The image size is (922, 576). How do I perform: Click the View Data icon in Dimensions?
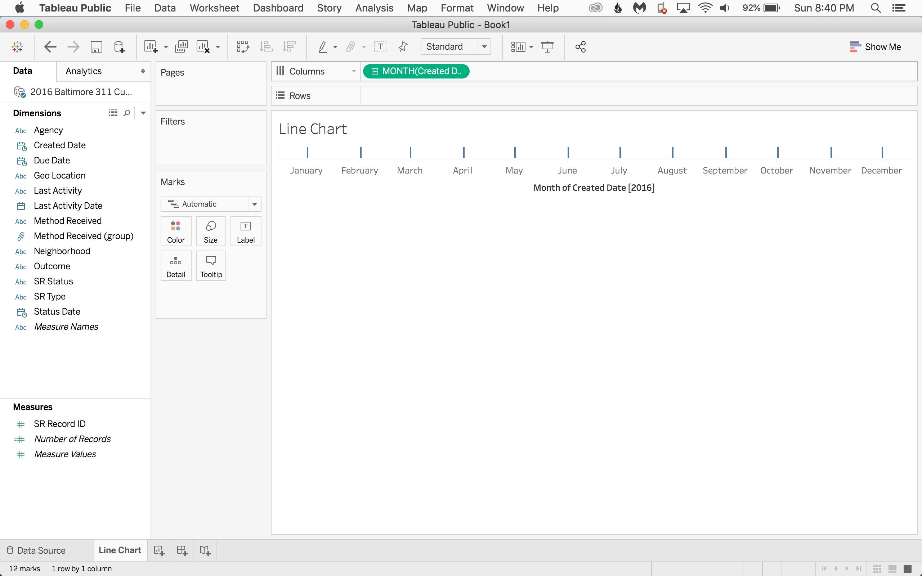(x=113, y=113)
